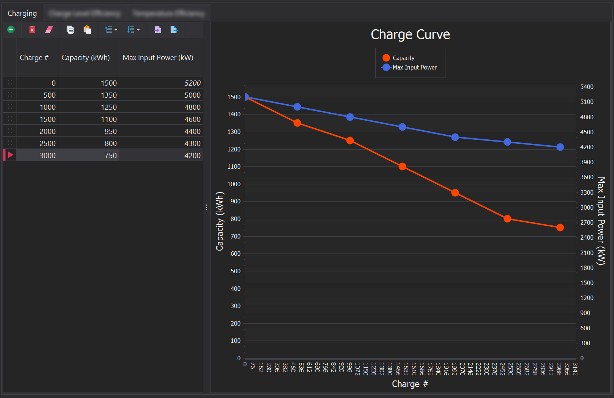The image size is (614, 398).
Task: Click the paste clipboard icon
Action: (87, 30)
